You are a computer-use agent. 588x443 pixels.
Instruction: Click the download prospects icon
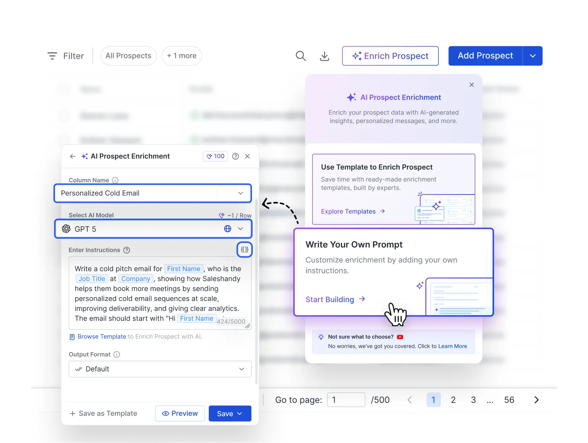point(324,56)
